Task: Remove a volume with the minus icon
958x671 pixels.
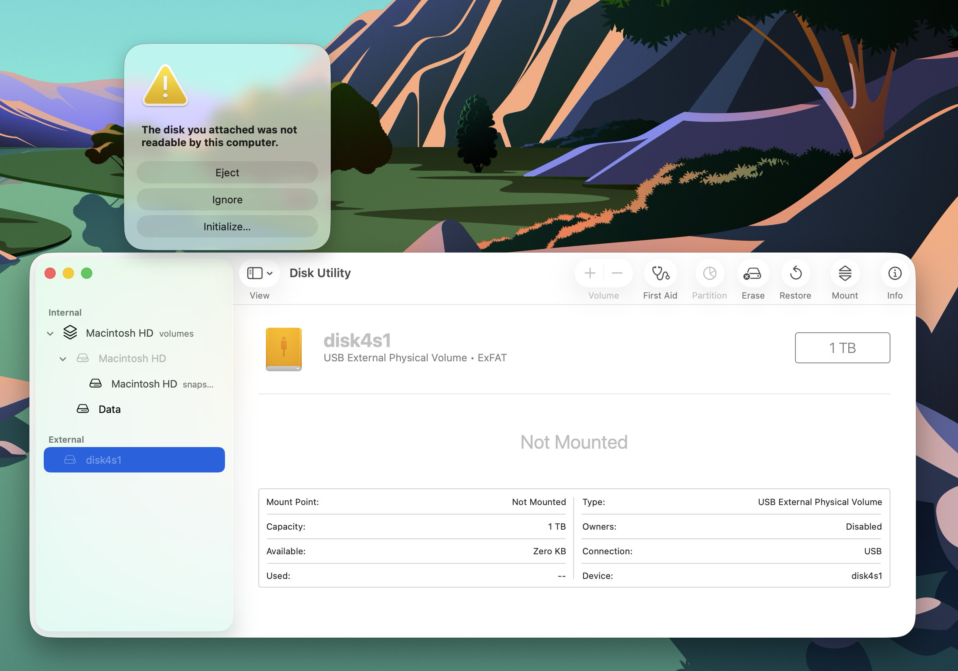Action: pos(617,274)
